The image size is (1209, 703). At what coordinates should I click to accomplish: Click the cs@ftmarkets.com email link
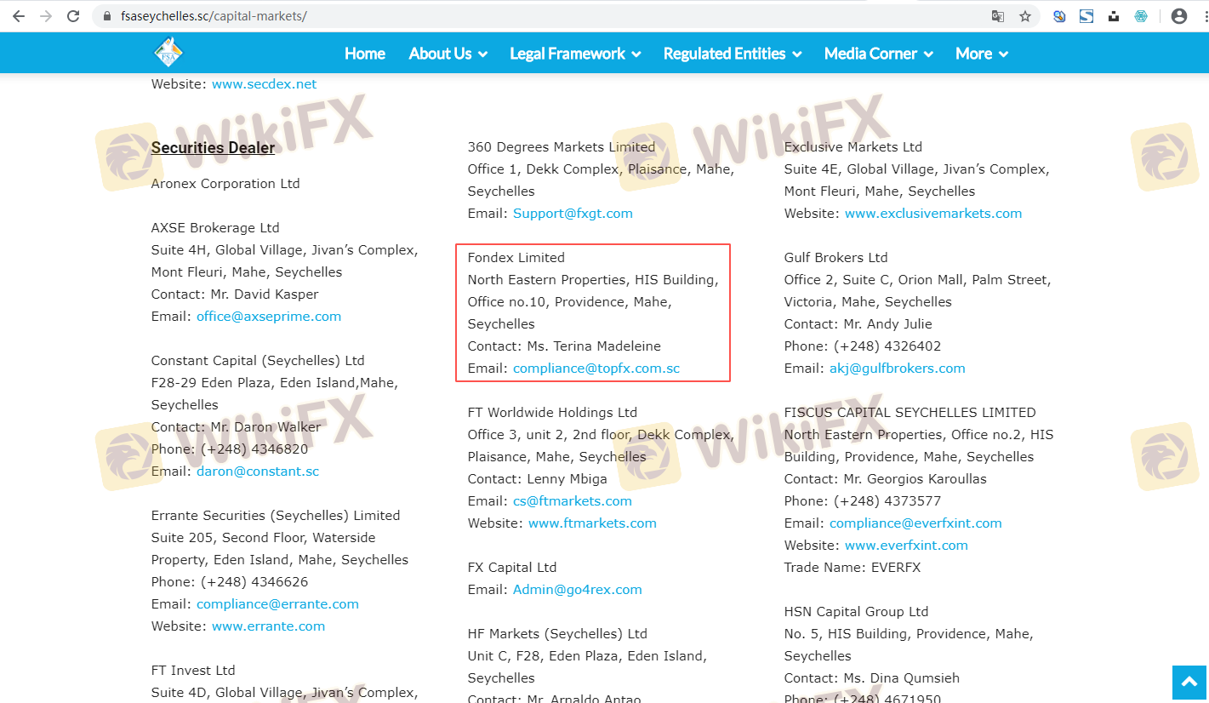point(573,501)
